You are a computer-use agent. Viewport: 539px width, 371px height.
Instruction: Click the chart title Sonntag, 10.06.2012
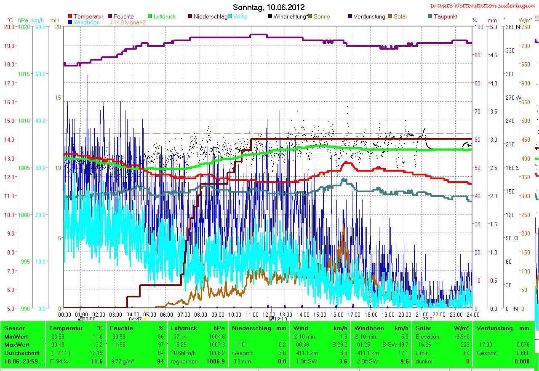point(269,7)
